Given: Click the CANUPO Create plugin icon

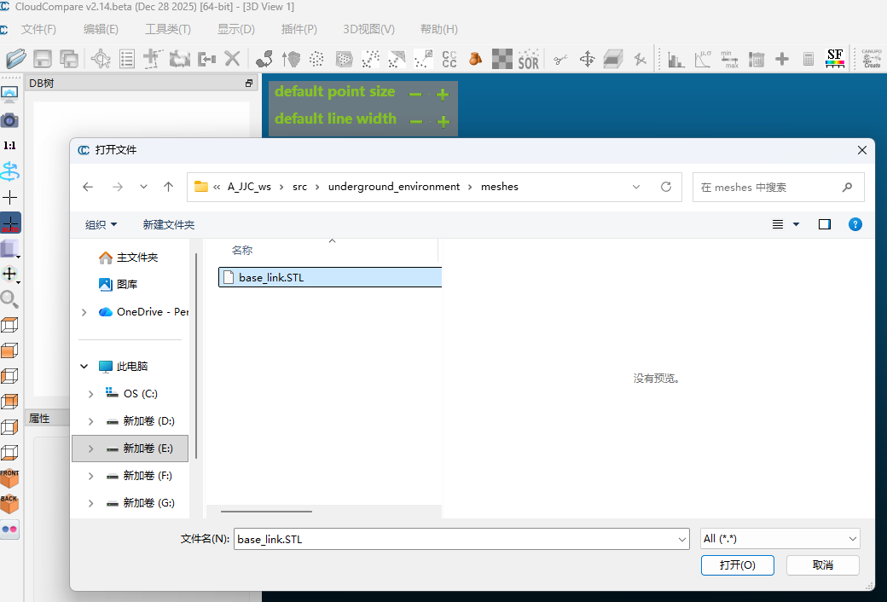Looking at the screenshot, I should 872,58.
